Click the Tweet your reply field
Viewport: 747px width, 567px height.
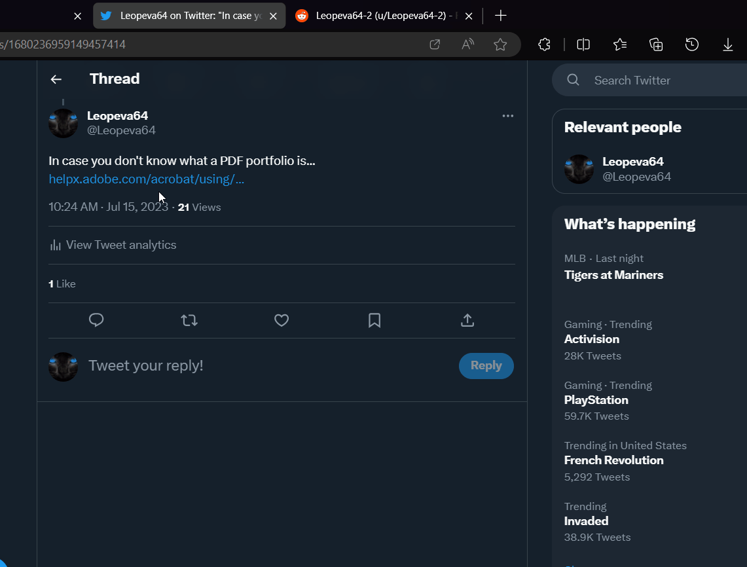click(145, 365)
